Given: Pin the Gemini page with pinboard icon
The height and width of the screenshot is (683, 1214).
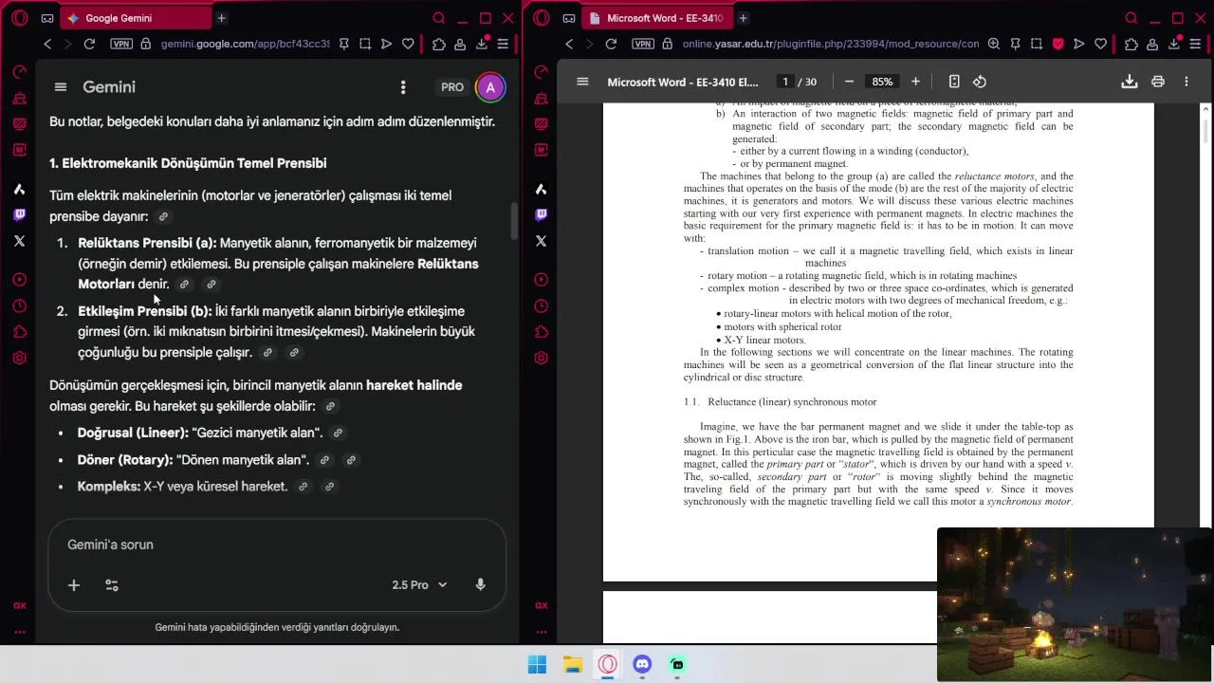Looking at the screenshot, I should (x=343, y=44).
